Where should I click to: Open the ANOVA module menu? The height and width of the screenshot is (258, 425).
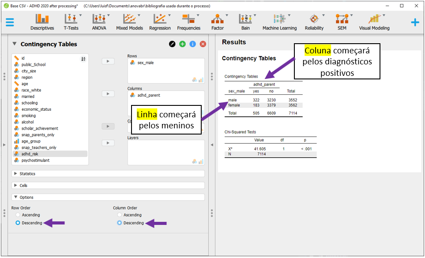[99, 22]
